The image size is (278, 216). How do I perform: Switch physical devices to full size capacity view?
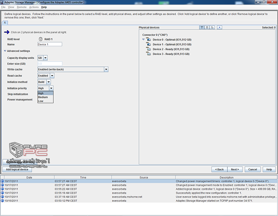coord(207,27)
